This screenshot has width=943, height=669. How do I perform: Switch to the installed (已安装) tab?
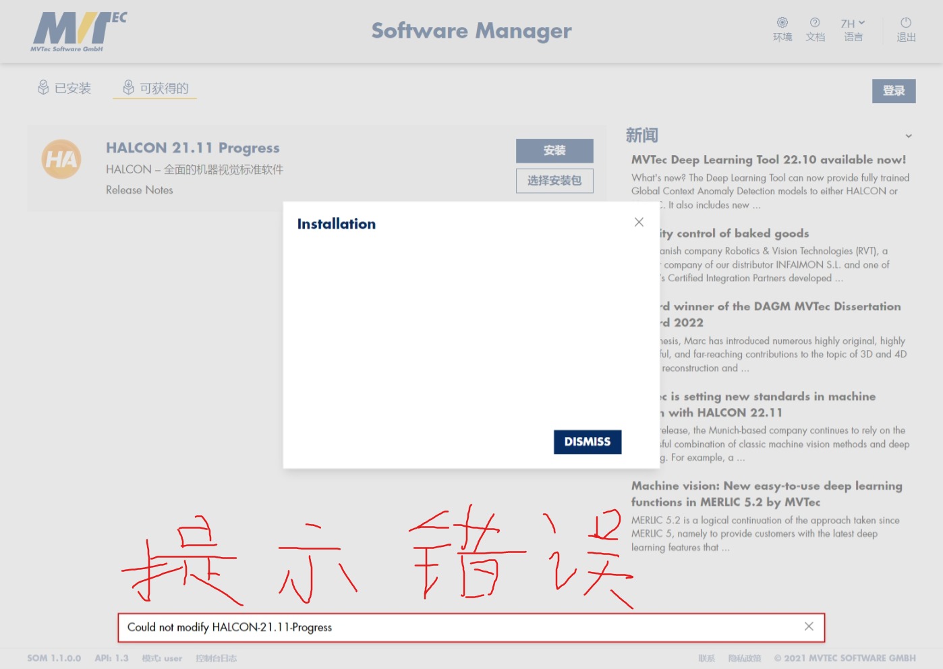point(64,88)
